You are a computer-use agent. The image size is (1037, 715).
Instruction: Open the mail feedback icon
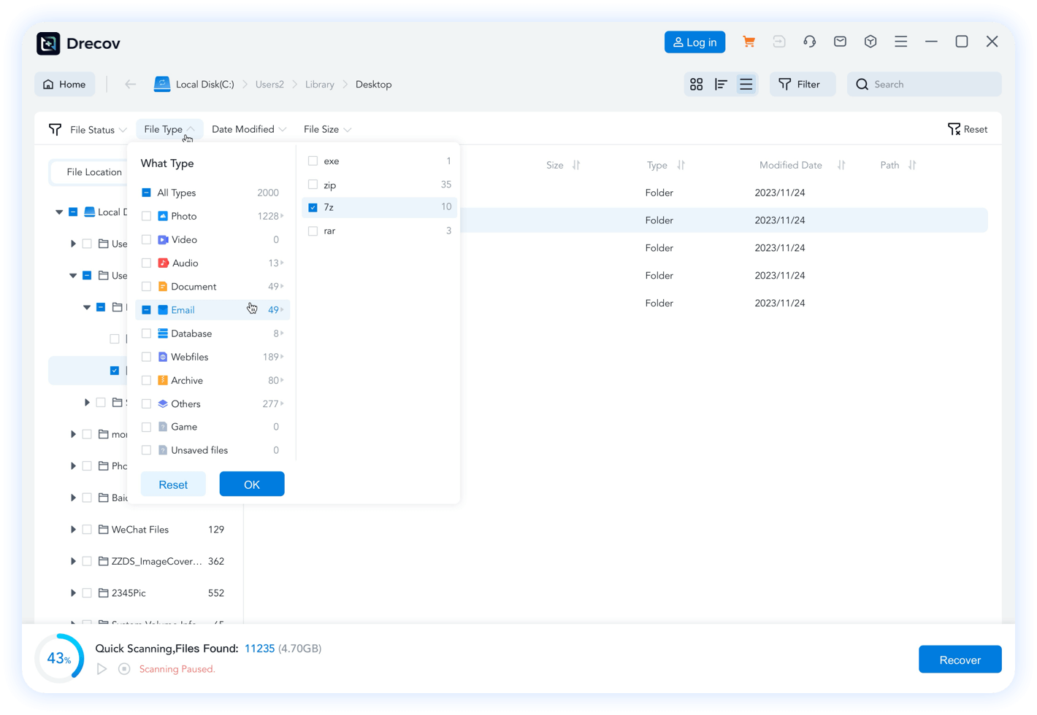tap(840, 42)
